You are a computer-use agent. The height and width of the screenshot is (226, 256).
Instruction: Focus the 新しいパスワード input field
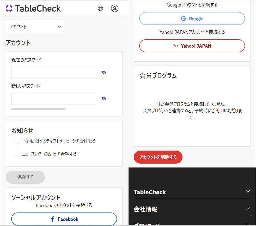pyautogui.click(x=54, y=98)
